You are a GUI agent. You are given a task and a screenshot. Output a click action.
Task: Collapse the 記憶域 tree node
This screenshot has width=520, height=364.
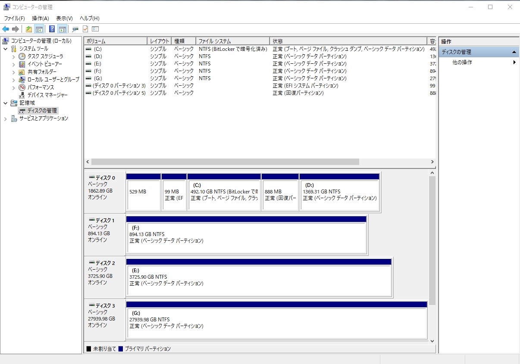point(5,103)
